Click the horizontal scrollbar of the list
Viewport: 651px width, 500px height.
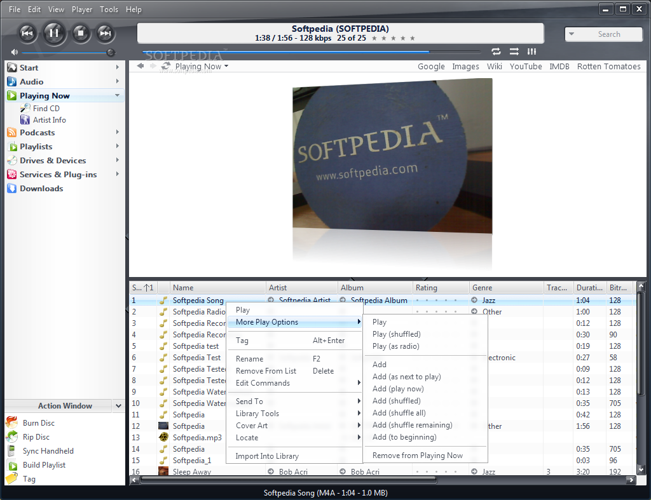coord(289,480)
